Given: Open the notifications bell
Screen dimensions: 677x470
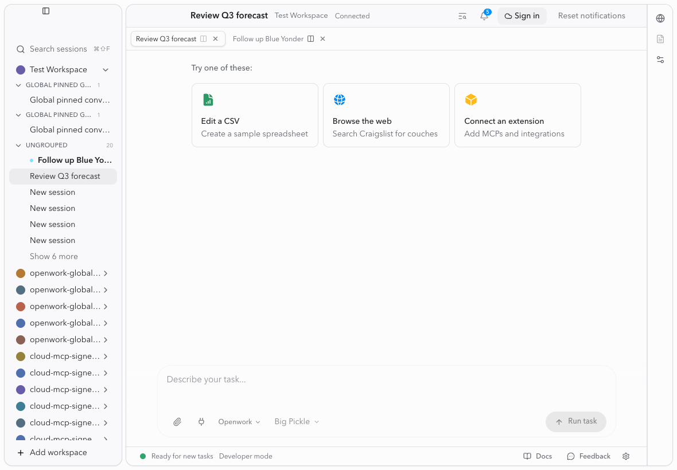Looking at the screenshot, I should pyautogui.click(x=484, y=16).
